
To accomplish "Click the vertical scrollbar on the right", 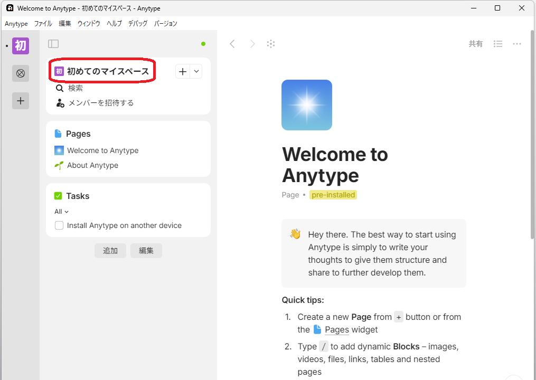I will (533, 135).
